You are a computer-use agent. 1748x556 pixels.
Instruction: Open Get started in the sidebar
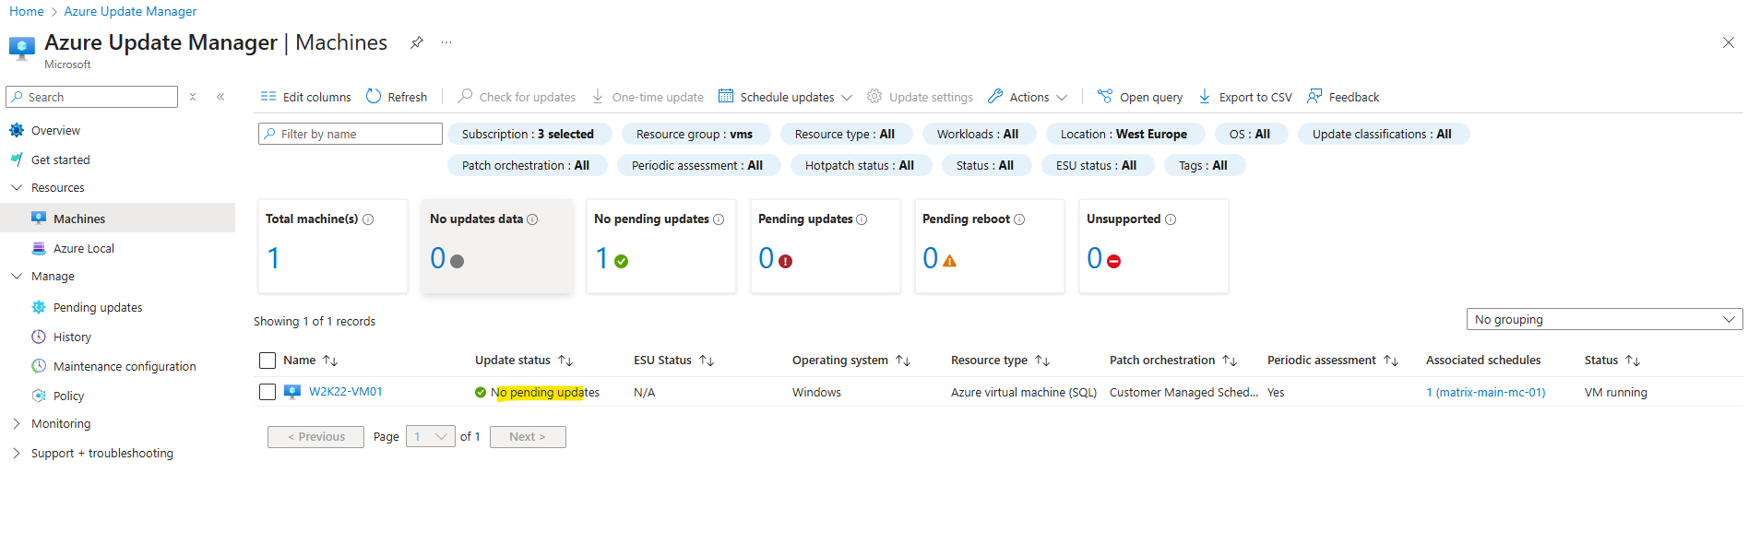pyautogui.click(x=61, y=160)
